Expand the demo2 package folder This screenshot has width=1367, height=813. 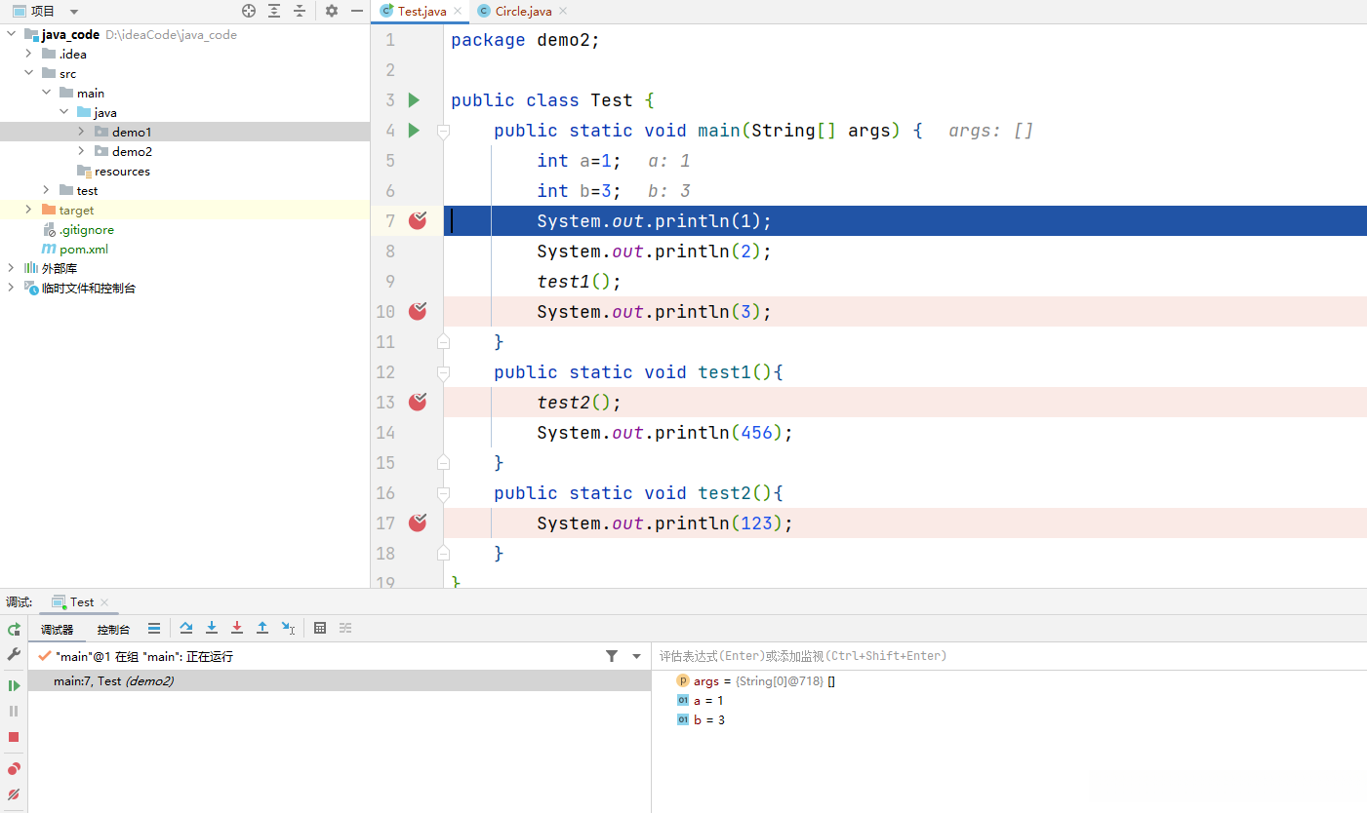[81, 151]
